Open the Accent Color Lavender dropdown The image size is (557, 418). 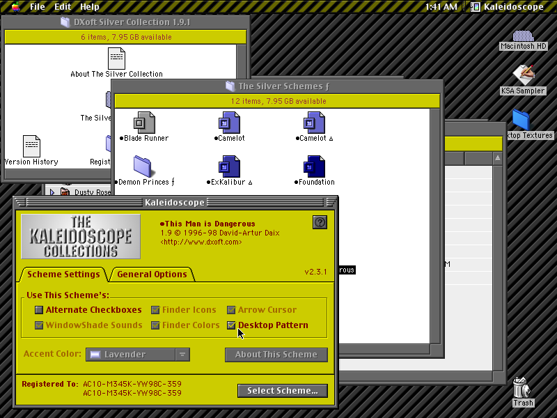pyautogui.click(x=138, y=355)
